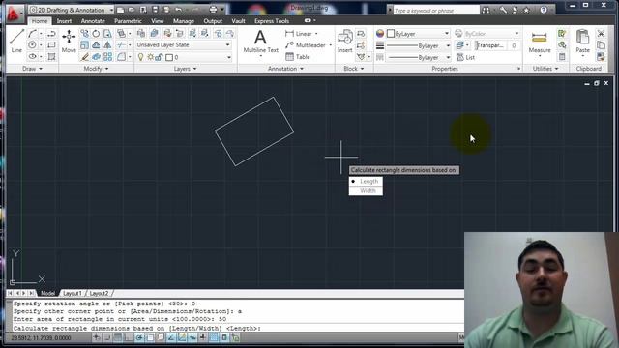The height and width of the screenshot is (348, 619).
Task: Switch to the Layout1 tab
Action: click(x=73, y=293)
